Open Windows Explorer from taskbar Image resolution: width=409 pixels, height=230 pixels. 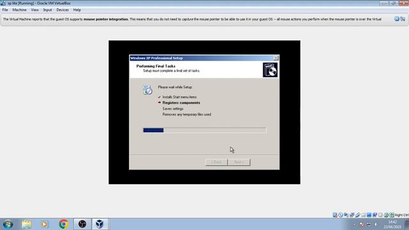tap(27, 224)
